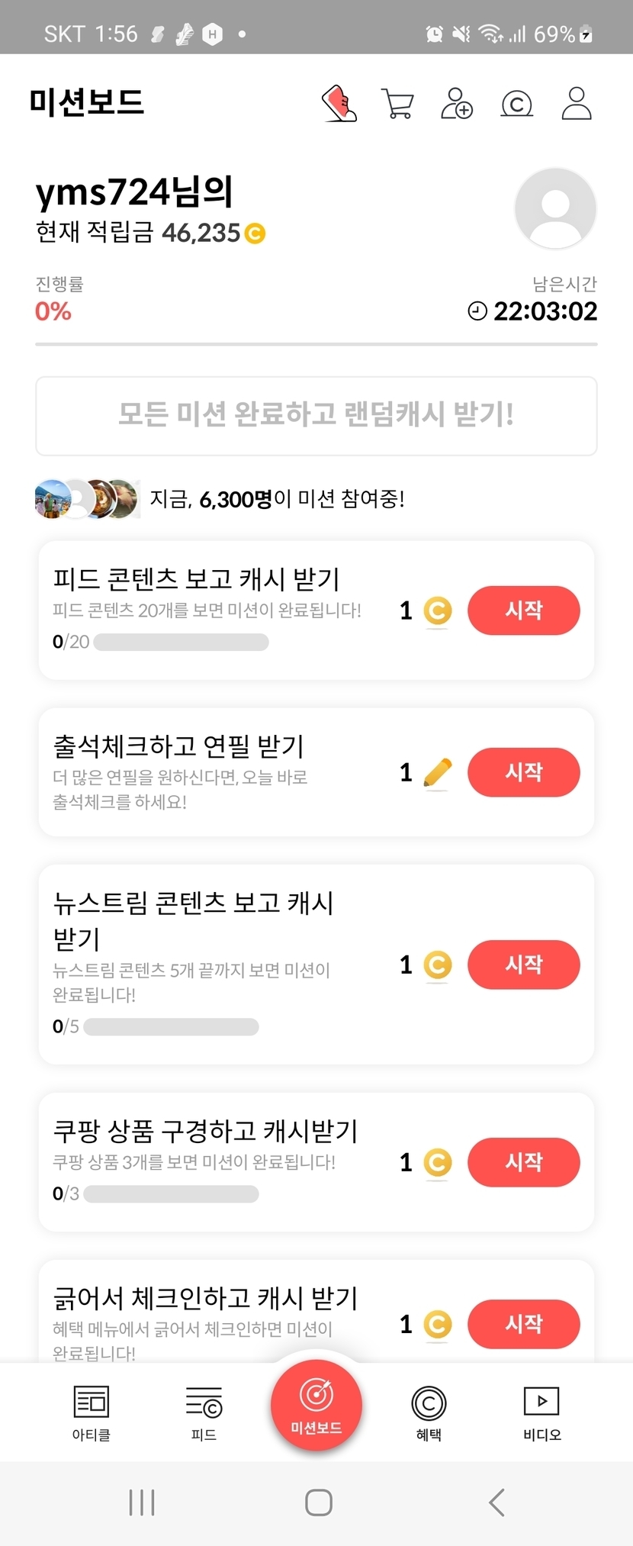
Task: Tap the red sneaker icon in header
Action: (x=339, y=104)
